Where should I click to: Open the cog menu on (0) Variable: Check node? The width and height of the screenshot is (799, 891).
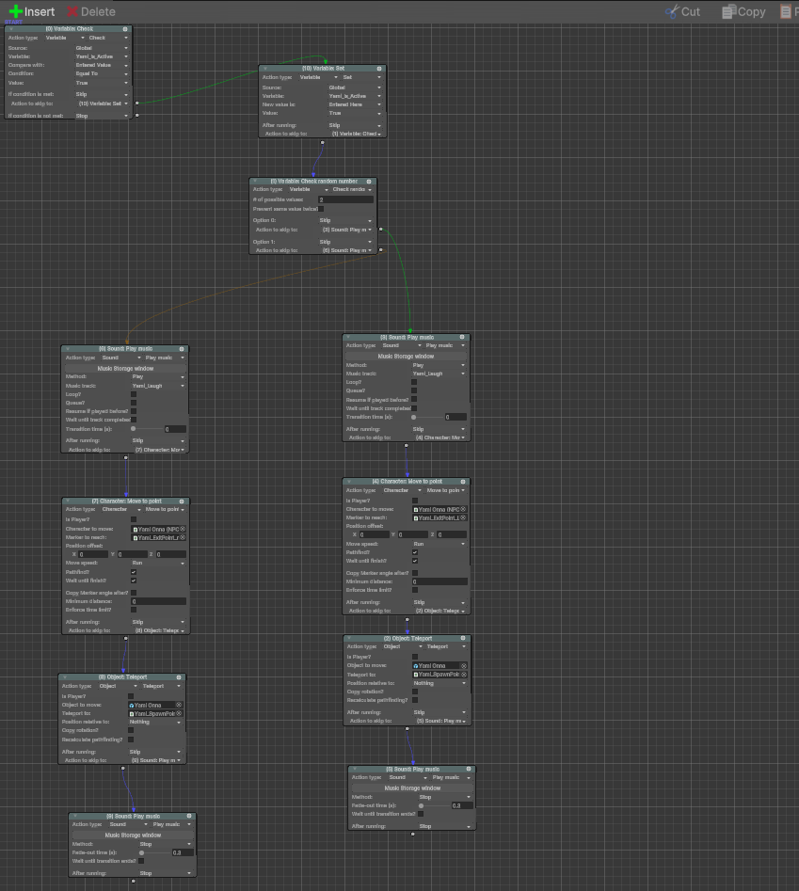[125, 29]
